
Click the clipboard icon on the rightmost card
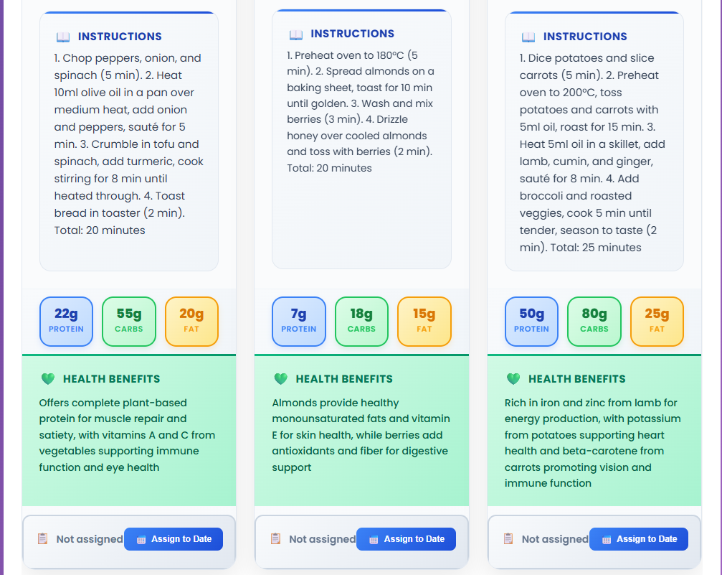pos(509,538)
